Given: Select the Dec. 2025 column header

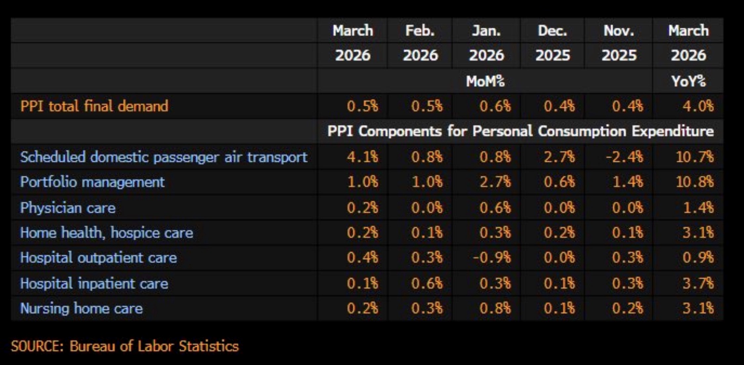Looking at the screenshot, I should click(553, 43).
